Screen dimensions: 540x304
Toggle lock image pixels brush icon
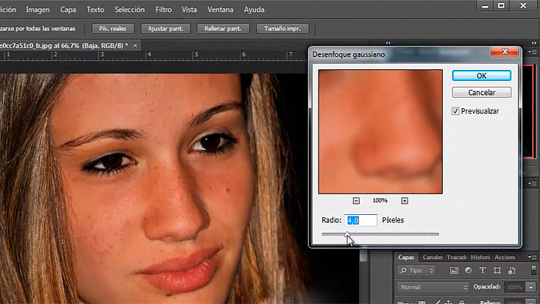[437, 302]
